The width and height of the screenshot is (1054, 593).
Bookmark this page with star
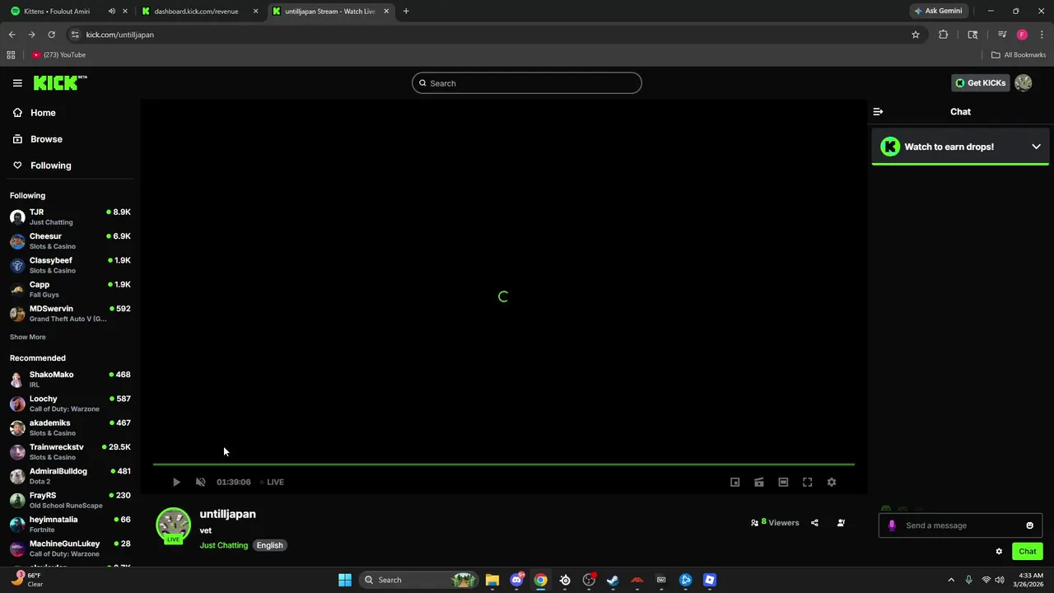[915, 35]
